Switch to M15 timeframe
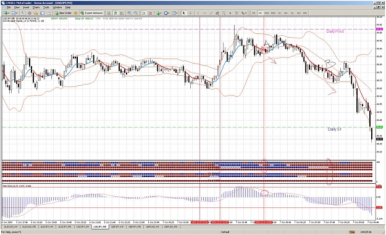Viewport: 386px width, 235px height. coord(266,13)
